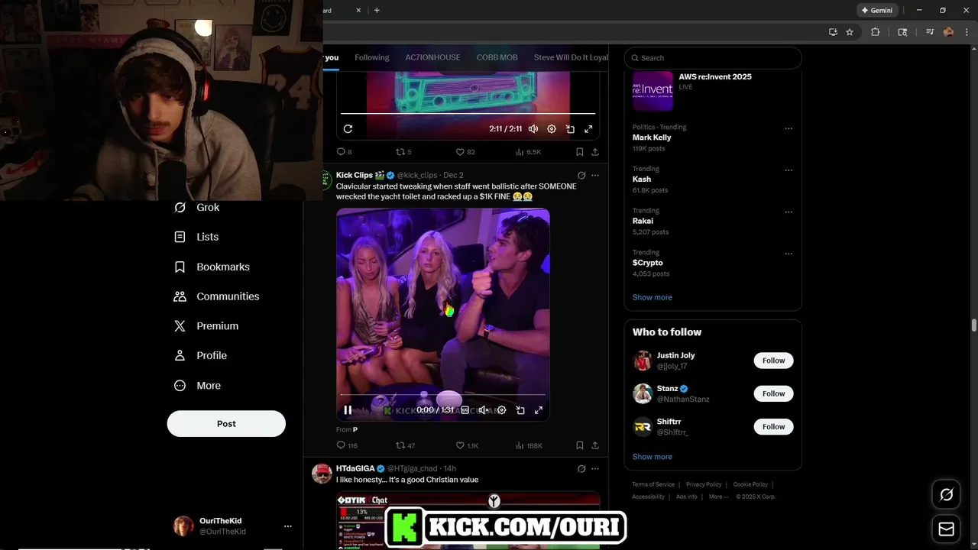Open Grok actions on the Kick Clips post
Screen dimensions: 978x550
(x=581, y=175)
